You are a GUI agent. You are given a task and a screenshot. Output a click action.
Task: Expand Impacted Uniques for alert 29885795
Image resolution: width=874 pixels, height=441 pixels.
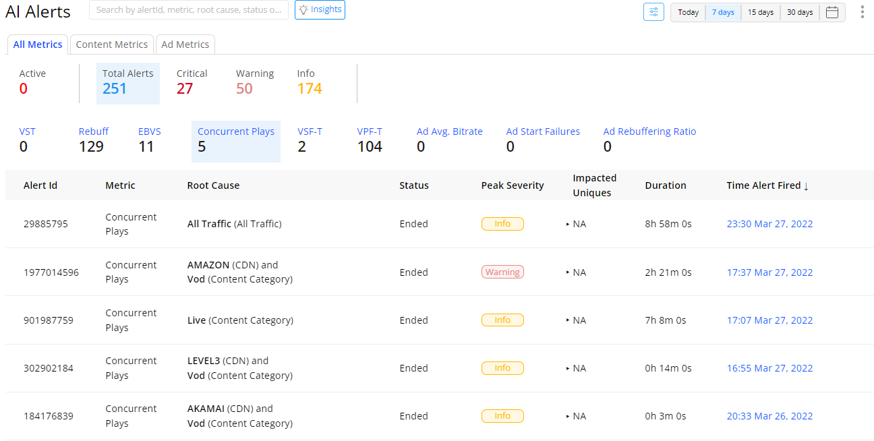(x=568, y=224)
